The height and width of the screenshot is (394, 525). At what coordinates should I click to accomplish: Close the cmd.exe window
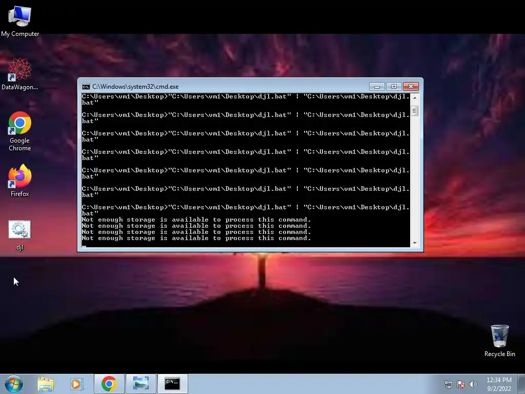[411, 87]
